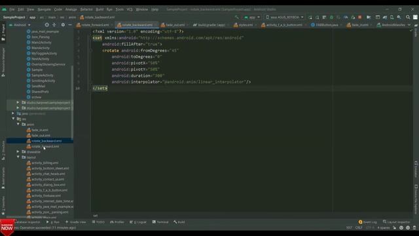
Task: Open the Emulator side panel tab
Action: coord(416,169)
